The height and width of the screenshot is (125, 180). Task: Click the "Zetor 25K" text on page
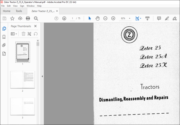click(153, 65)
